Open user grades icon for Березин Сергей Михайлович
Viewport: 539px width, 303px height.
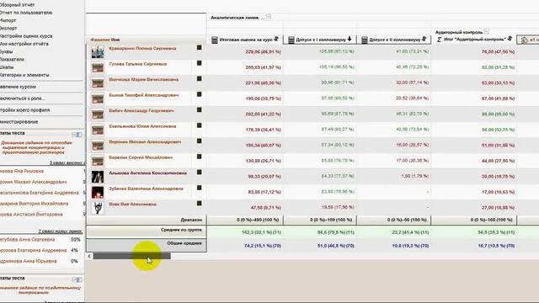pos(199,157)
